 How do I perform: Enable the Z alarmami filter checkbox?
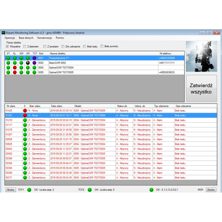pyautogui.click(x=25, y=46)
